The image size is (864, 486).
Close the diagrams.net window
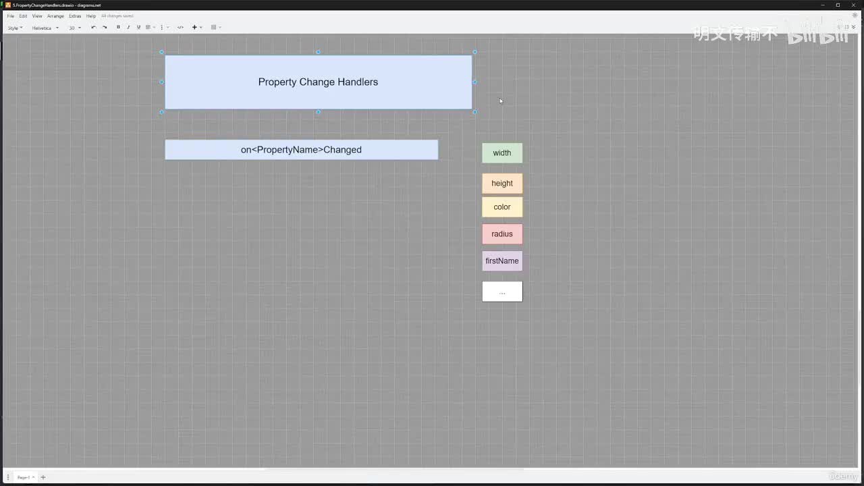(x=854, y=5)
